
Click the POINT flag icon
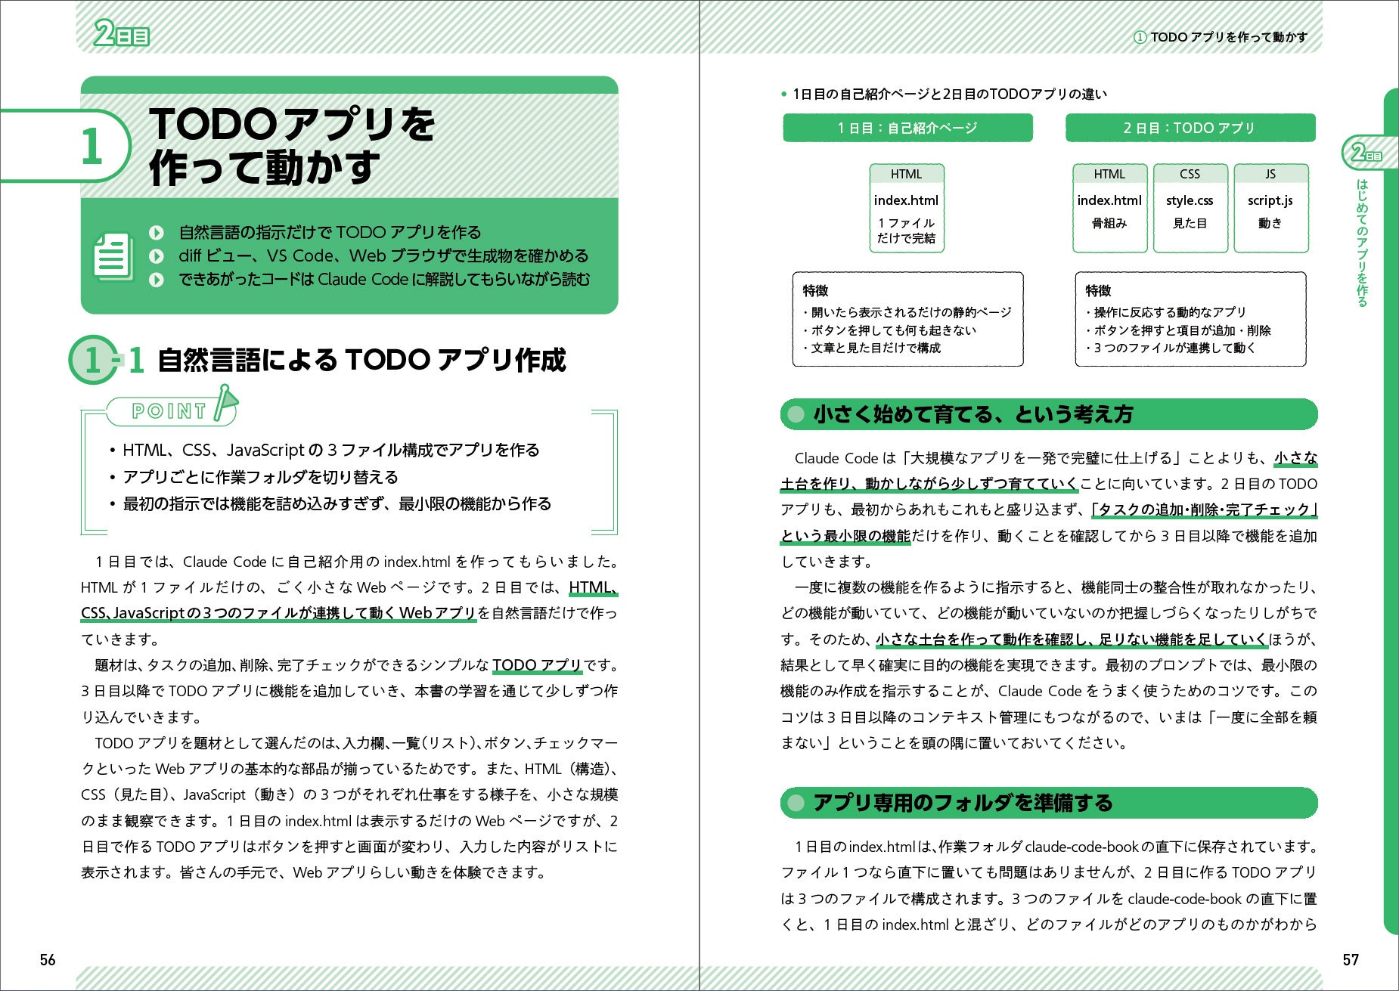pos(225,403)
